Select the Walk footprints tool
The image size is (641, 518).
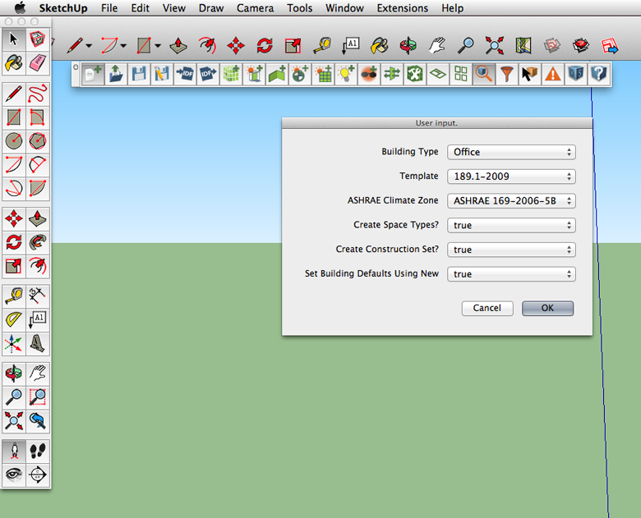pyautogui.click(x=38, y=451)
